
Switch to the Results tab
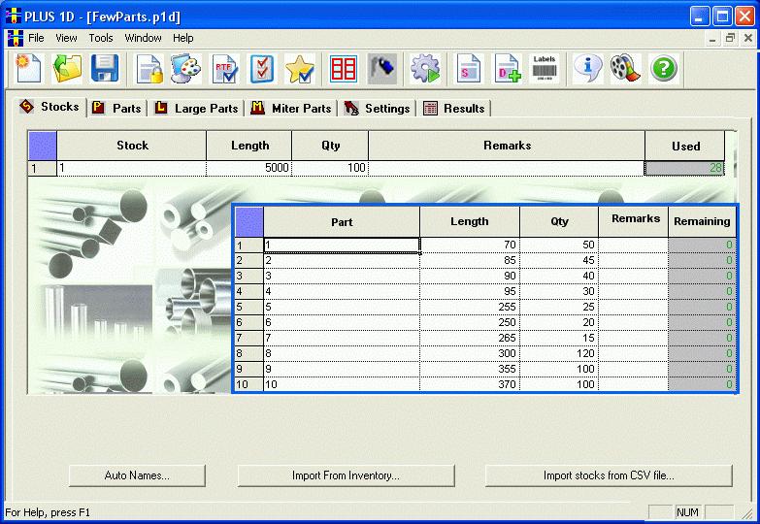coord(454,108)
